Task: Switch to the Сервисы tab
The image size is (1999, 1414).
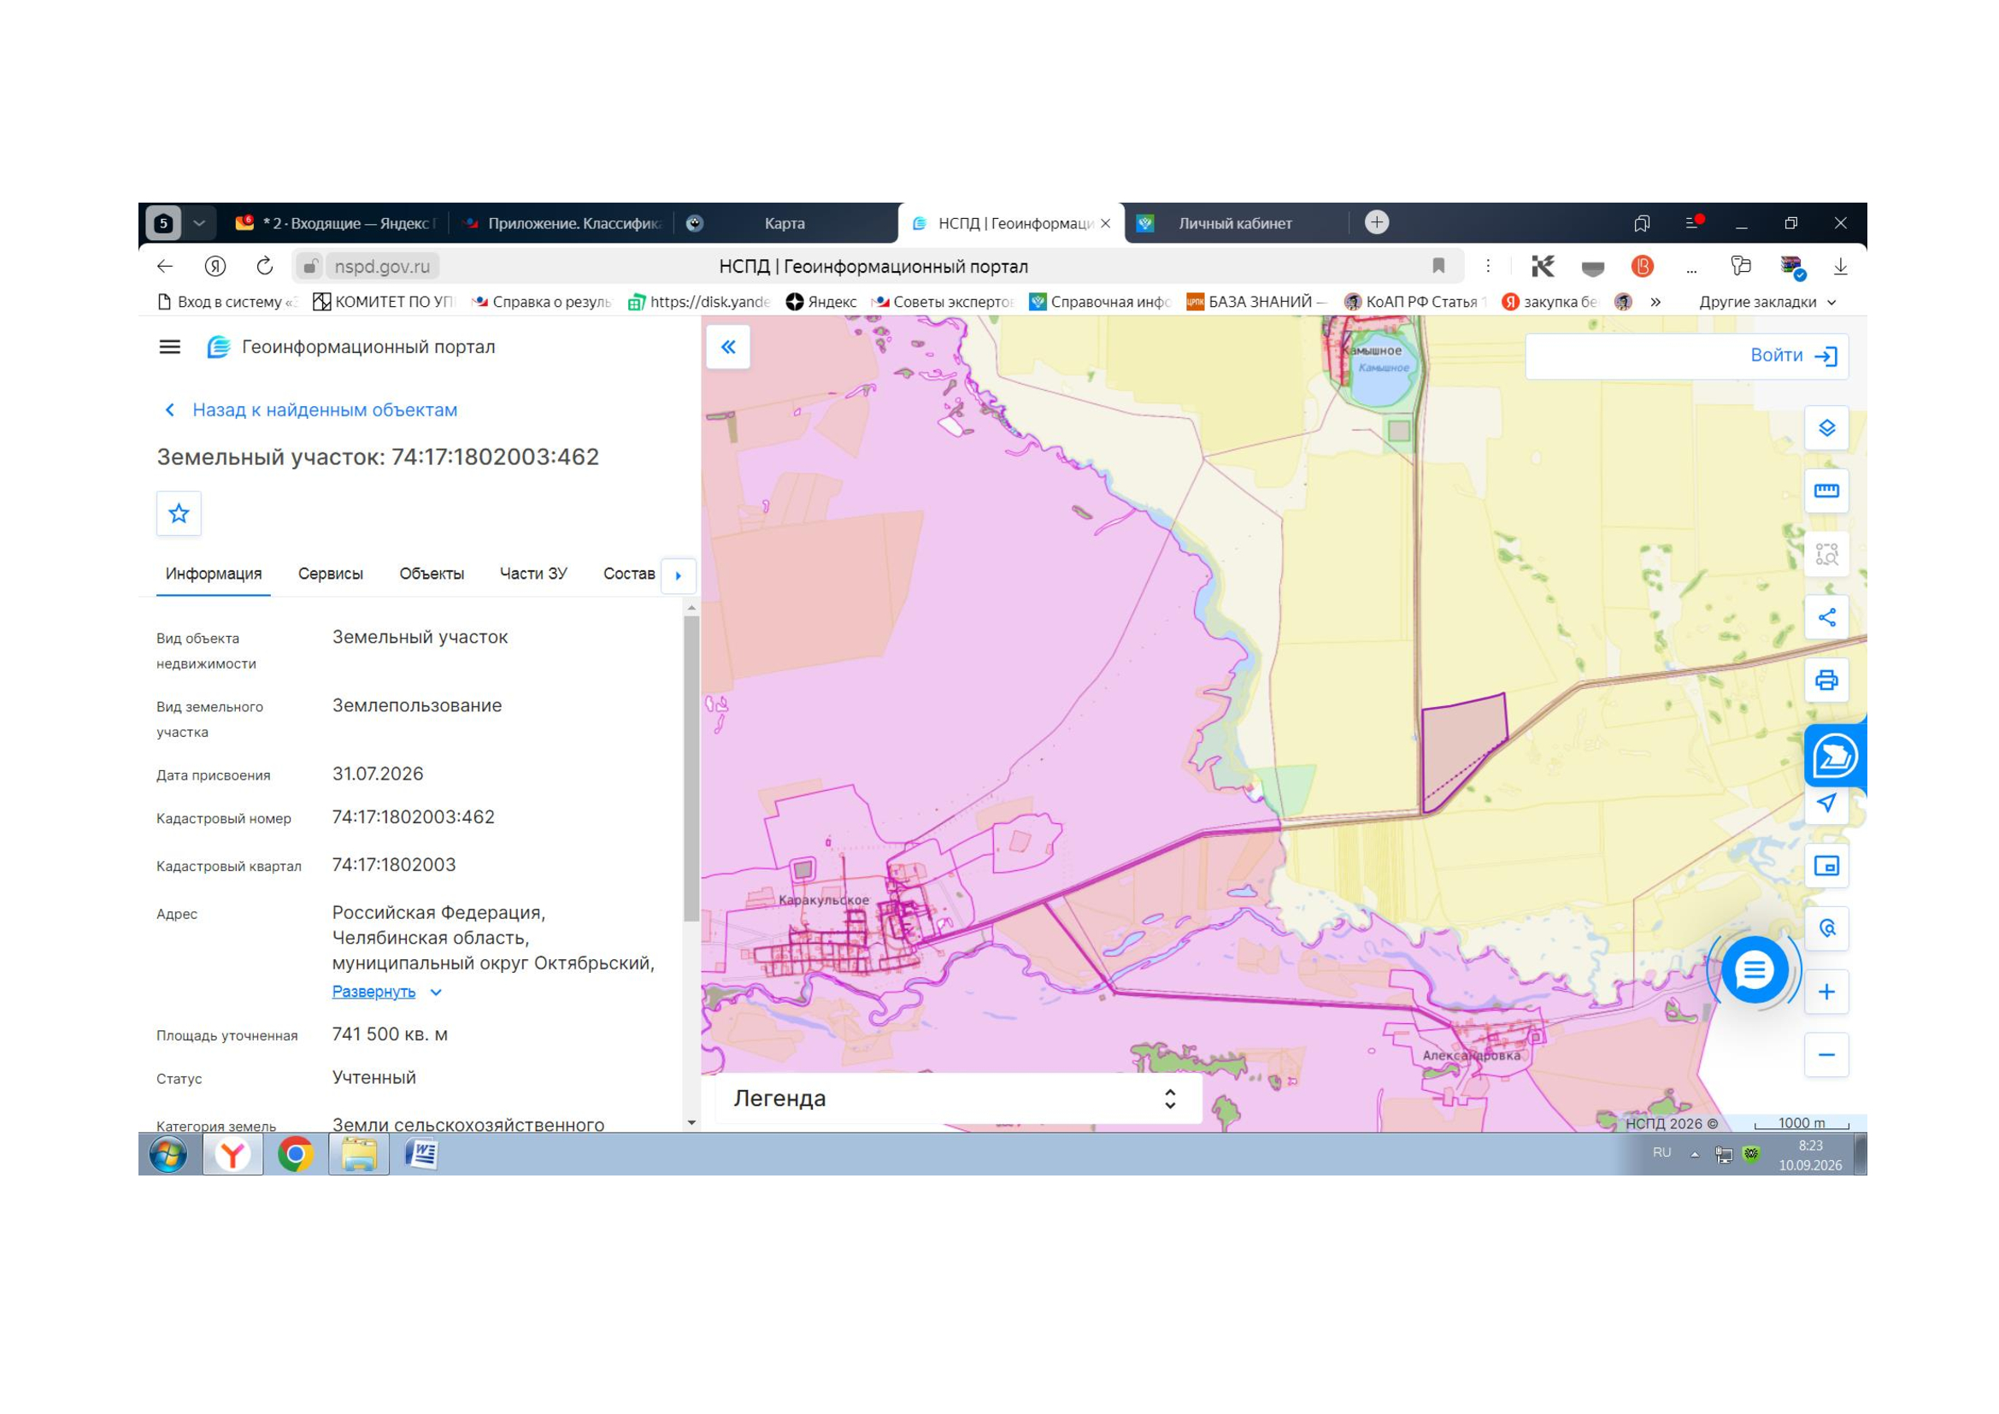Action: click(x=330, y=574)
